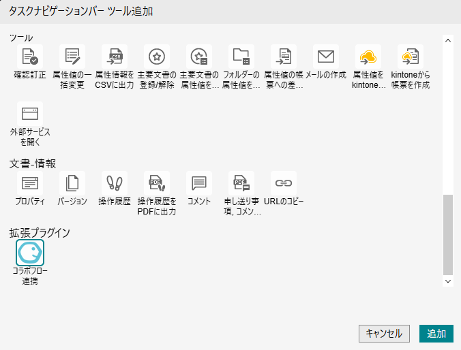
Task: Select 属性情報をCSVに出力 icon
Action: (x=115, y=57)
